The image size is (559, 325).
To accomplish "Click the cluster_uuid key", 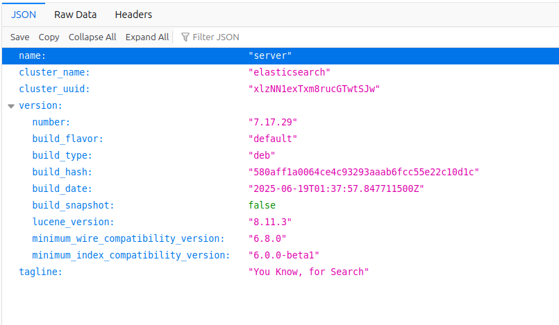I will 54,89.
